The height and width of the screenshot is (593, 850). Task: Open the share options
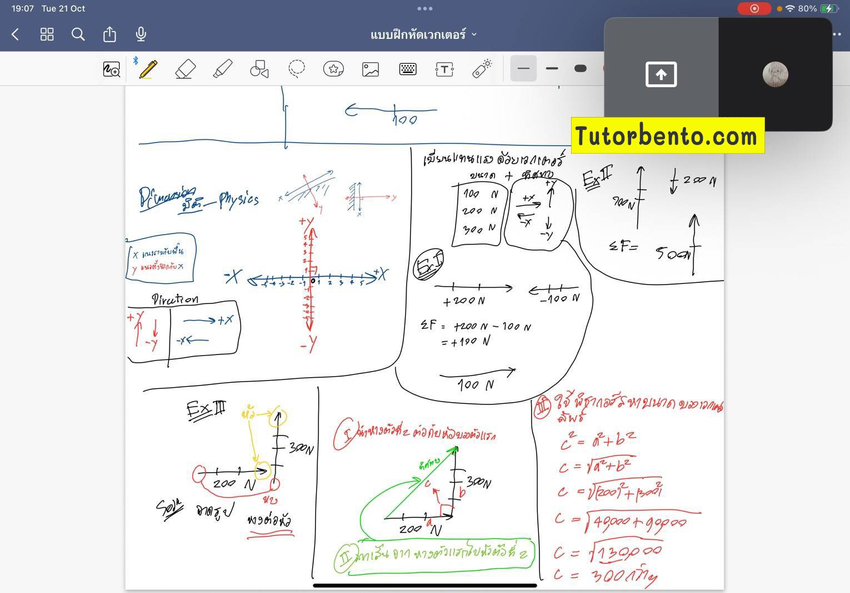[109, 34]
